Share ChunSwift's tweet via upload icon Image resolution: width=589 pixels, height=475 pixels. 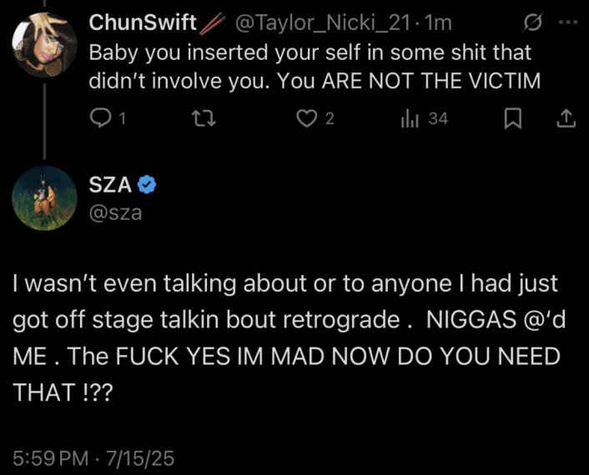point(566,118)
